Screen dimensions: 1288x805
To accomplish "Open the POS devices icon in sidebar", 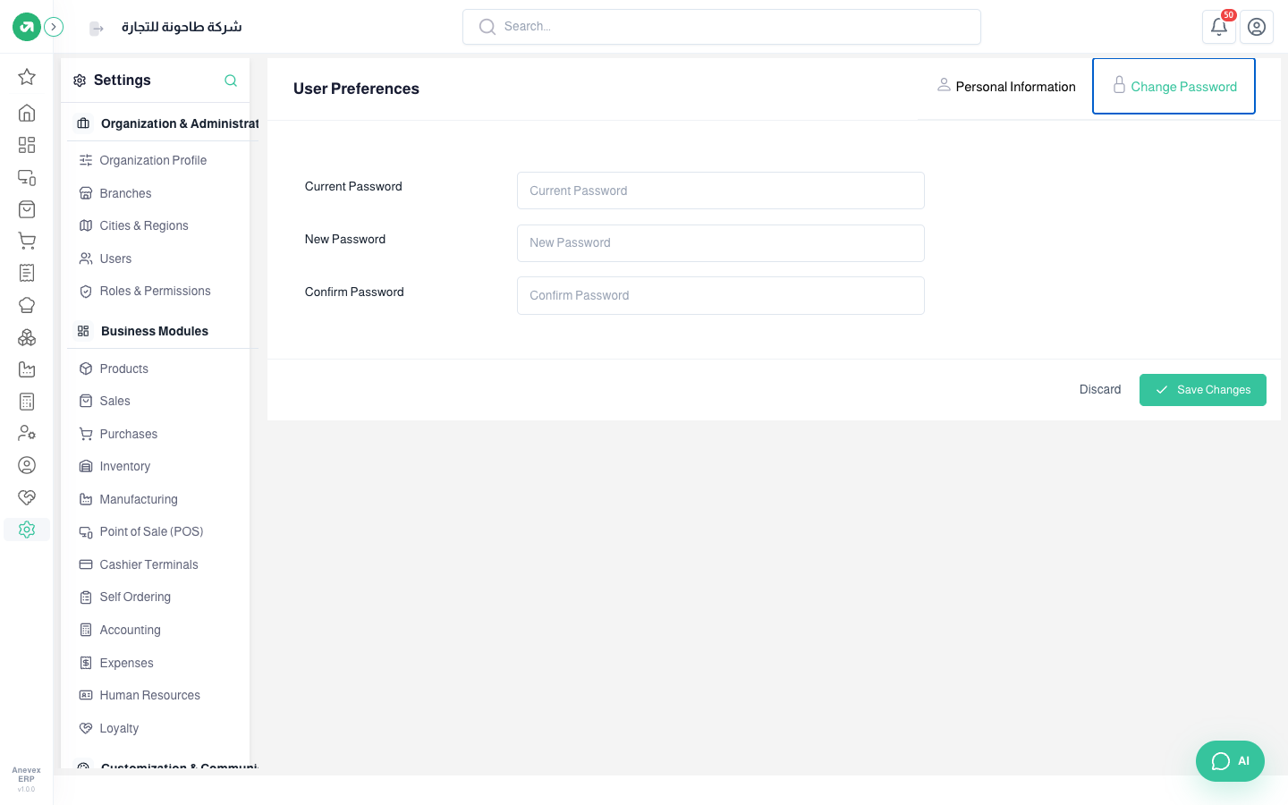I will point(27,177).
